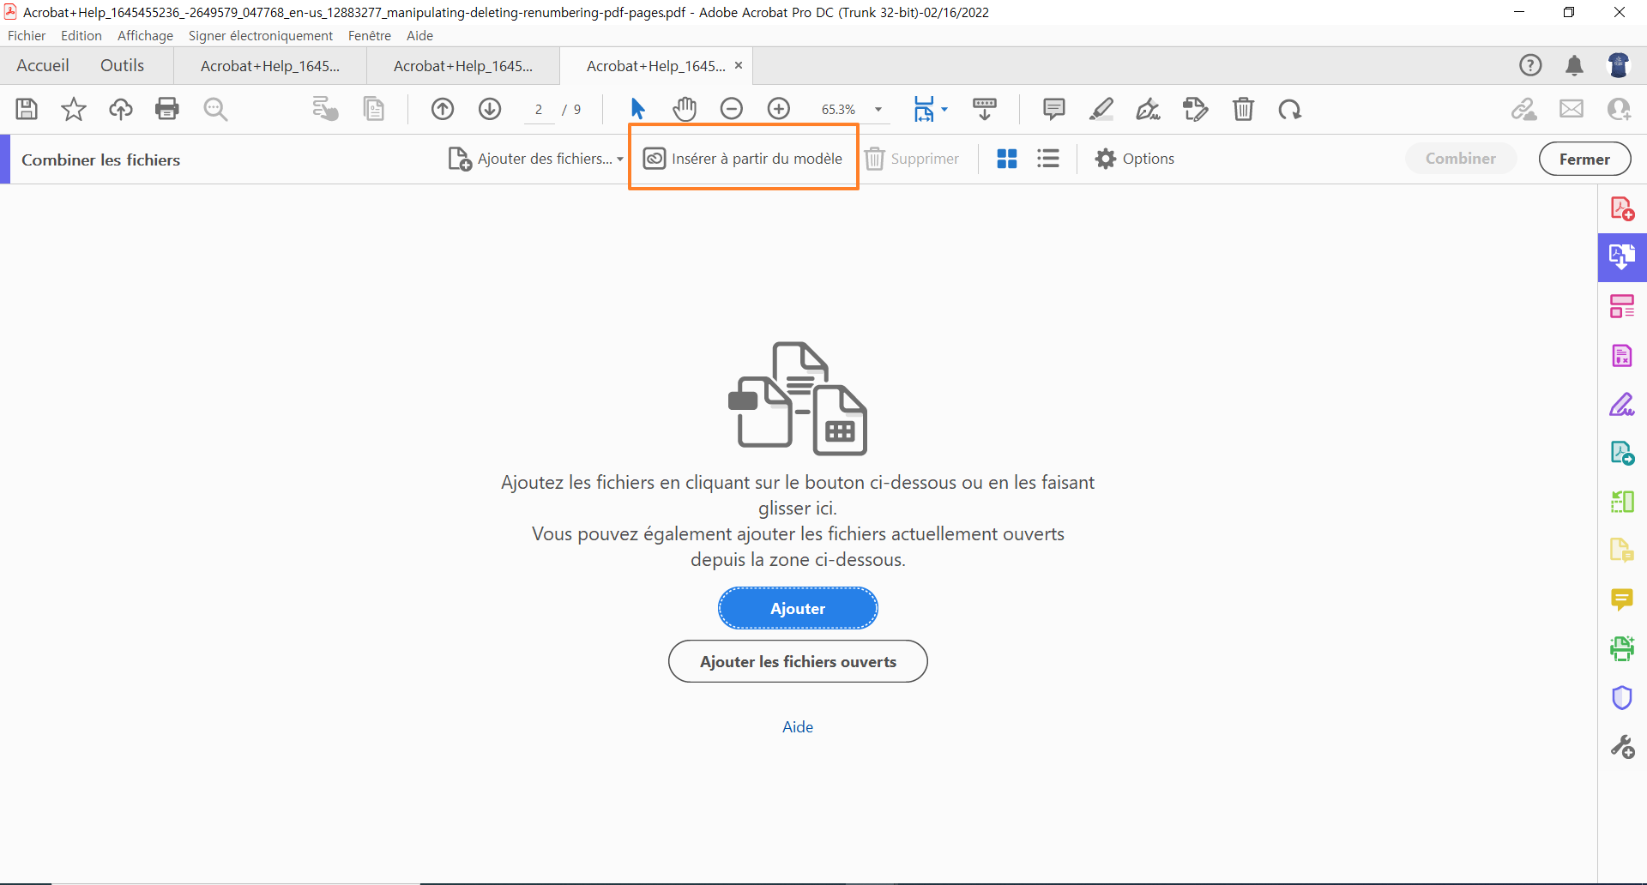Image resolution: width=1647 pixels, height=885 pixels.
Task: Click the Supprimer button
Action: click(x=913, y=159)
